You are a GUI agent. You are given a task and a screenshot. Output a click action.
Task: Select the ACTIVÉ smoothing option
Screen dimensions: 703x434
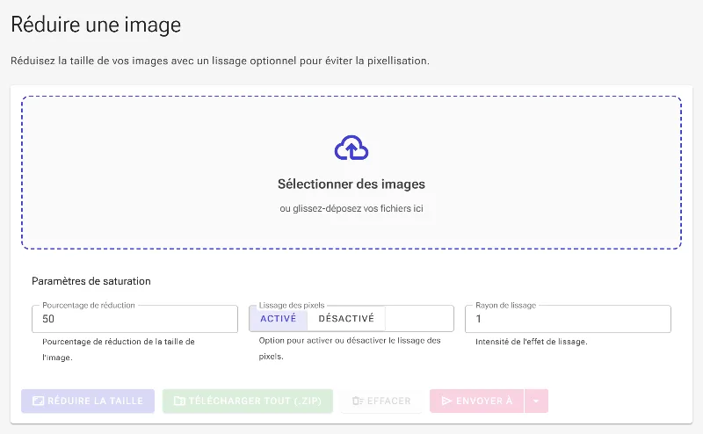[x=279, y=318]
